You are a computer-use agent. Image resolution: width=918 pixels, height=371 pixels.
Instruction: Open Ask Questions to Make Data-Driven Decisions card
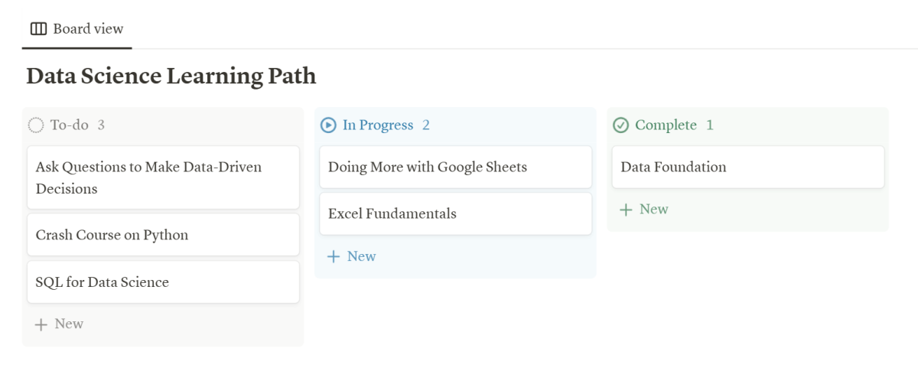pos(163,177)
